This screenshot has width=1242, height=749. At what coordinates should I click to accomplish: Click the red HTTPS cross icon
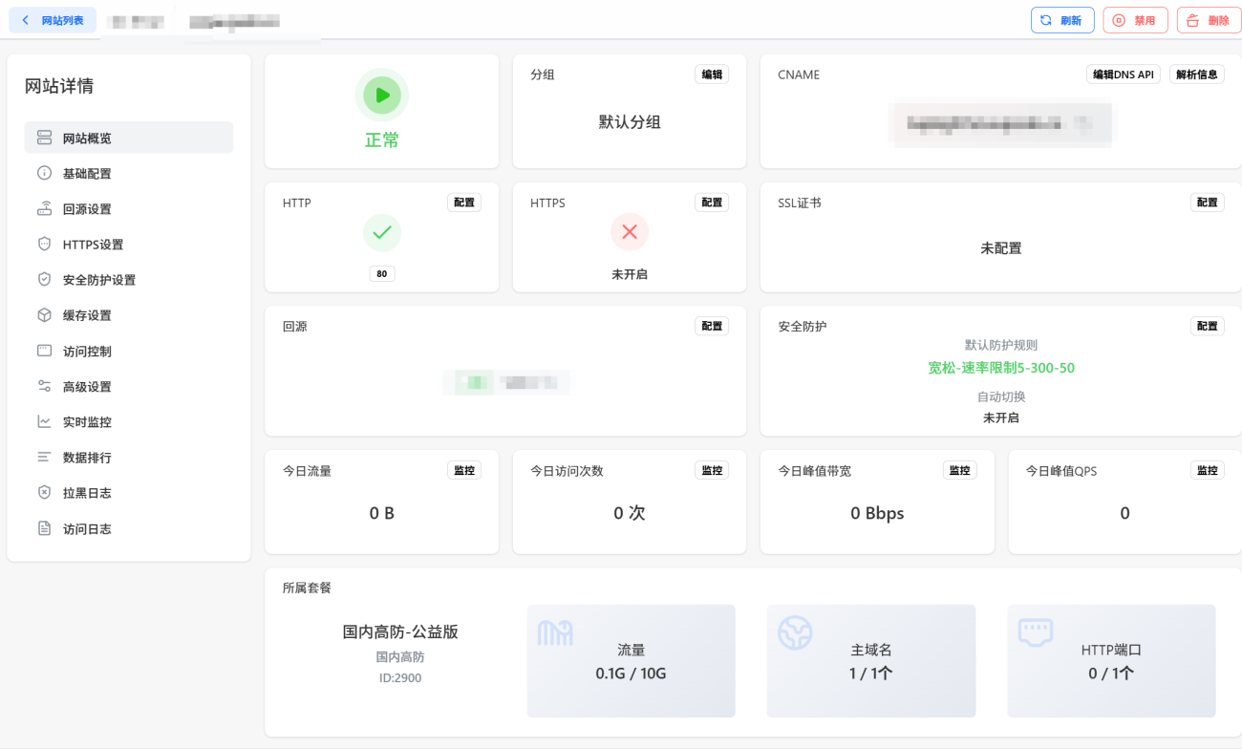[x=629, y=232]
